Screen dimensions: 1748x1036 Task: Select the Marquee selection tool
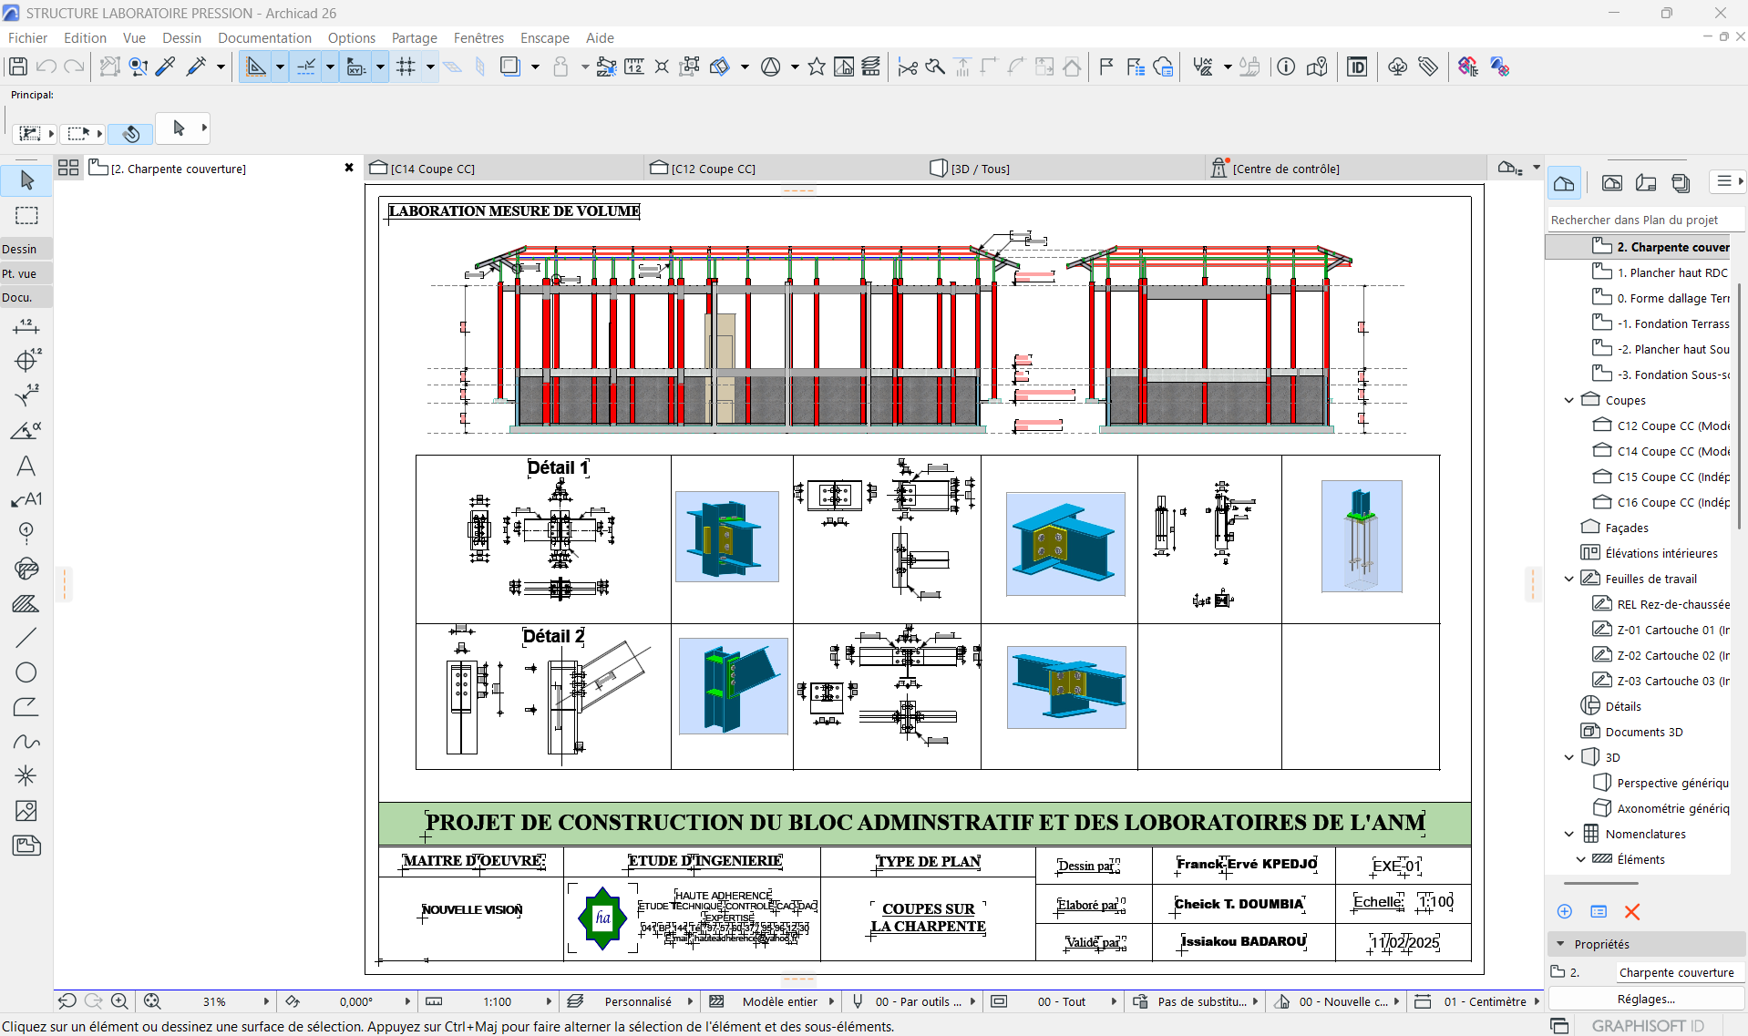pyautogui.click(x=26, y=216)
